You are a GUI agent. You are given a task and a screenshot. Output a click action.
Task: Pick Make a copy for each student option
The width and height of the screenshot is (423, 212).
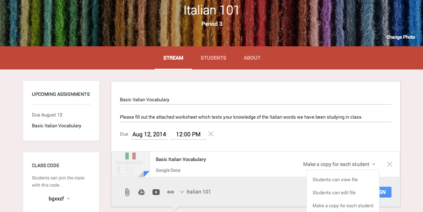click(x=343, y=205)
